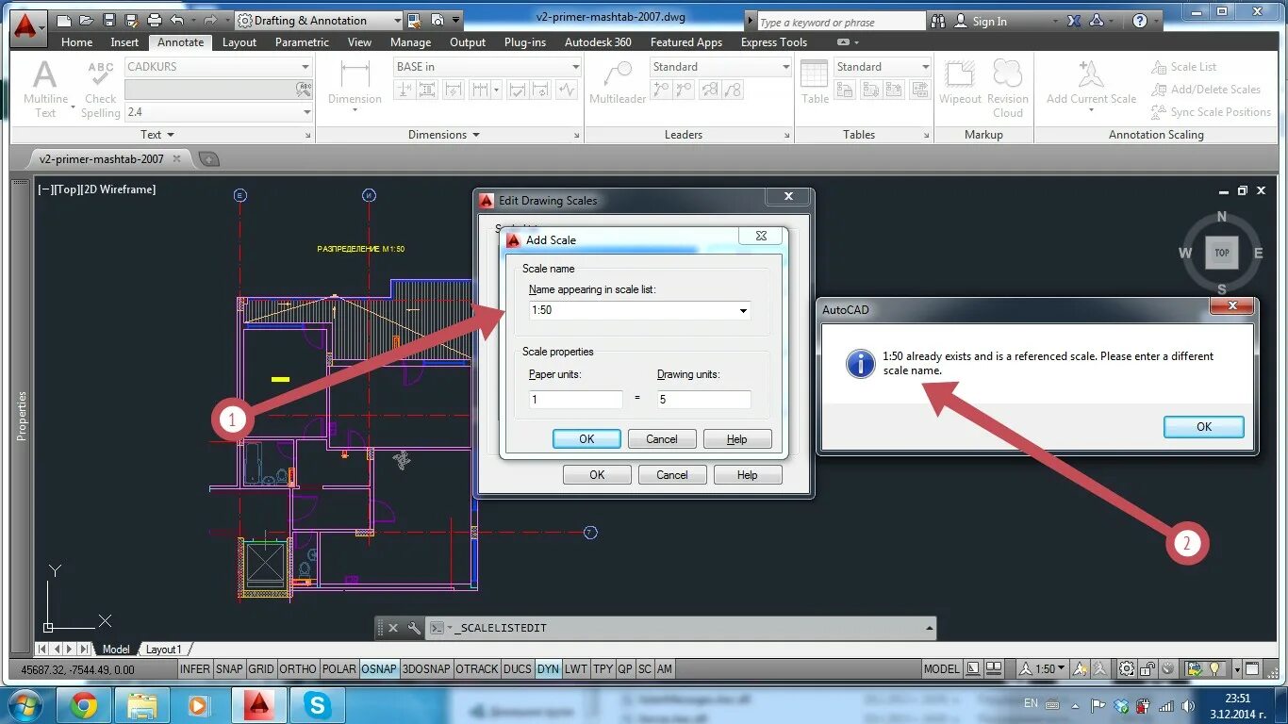Click the Multiline Text tool
Screen dimensions: 1288x724
coord(45,90)
